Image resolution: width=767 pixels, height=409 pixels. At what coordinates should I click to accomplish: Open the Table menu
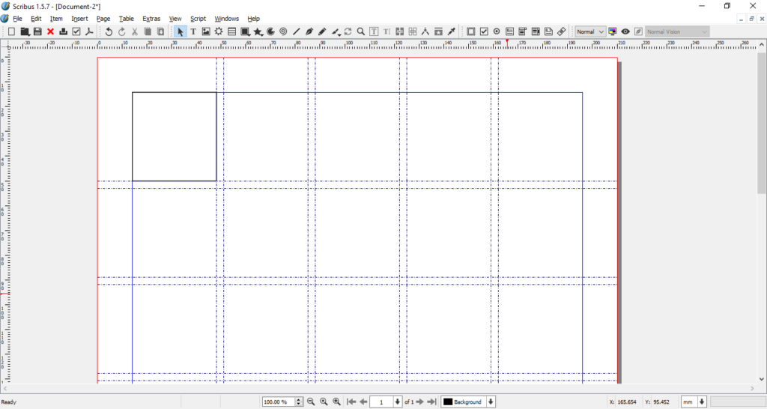(x=126, y=19)
